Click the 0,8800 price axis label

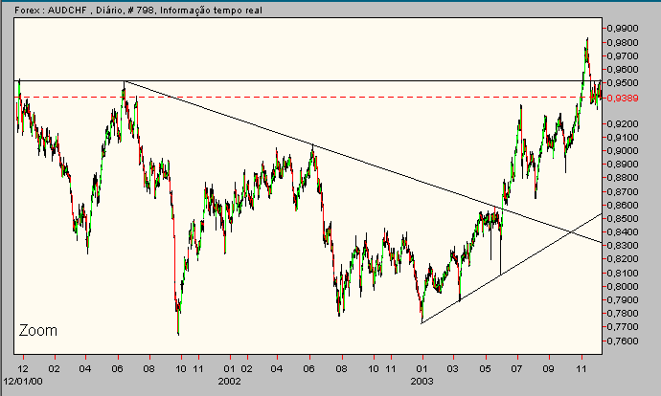(623, 178)
